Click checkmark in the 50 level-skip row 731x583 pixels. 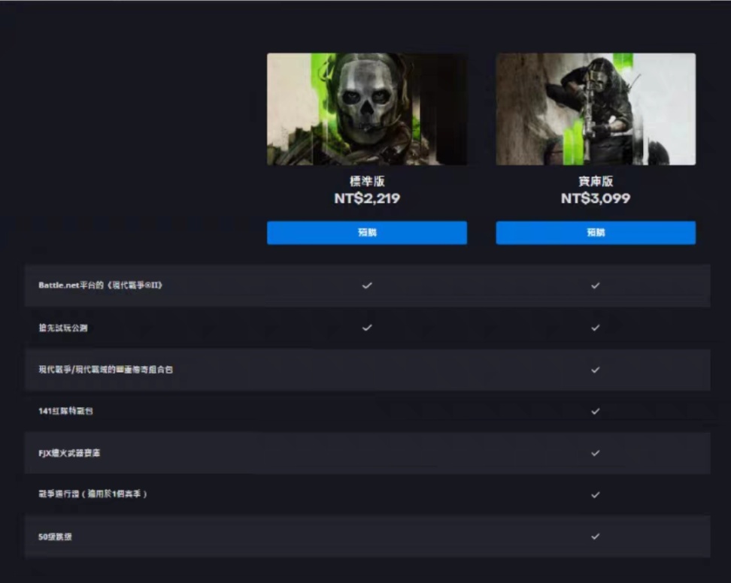(596, 536)
